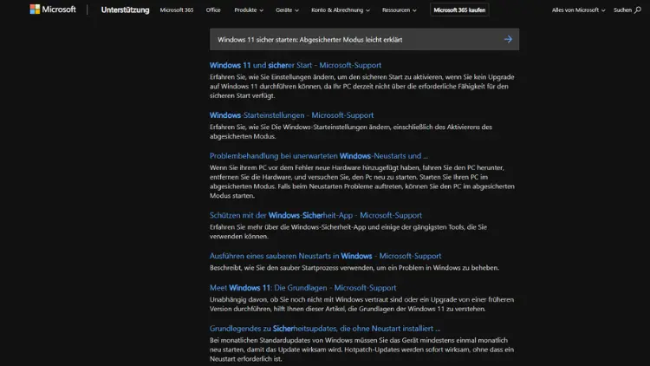Click the Suchen search label

[x=622, y=10]
